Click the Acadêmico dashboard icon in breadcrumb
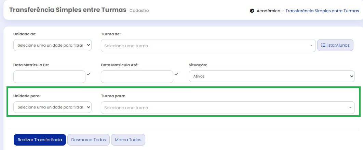Image resolution: width=363 pixels, height=150 pixels. click(x=252, y=11)
